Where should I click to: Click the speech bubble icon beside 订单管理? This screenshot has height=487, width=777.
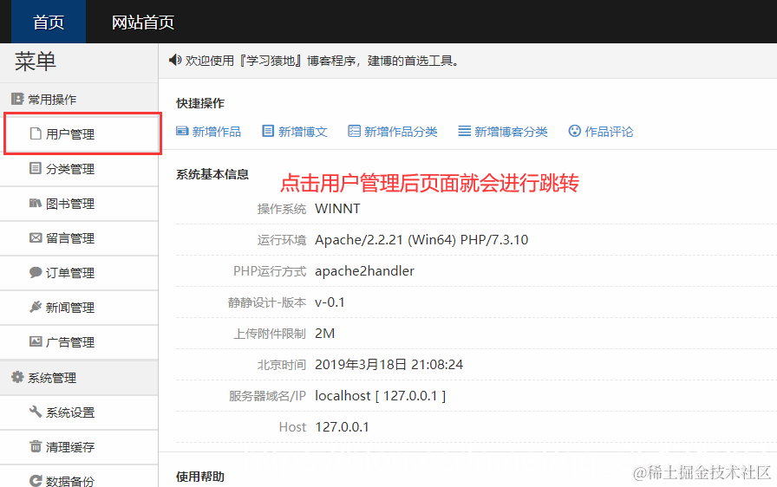click(x=36, y=272)
